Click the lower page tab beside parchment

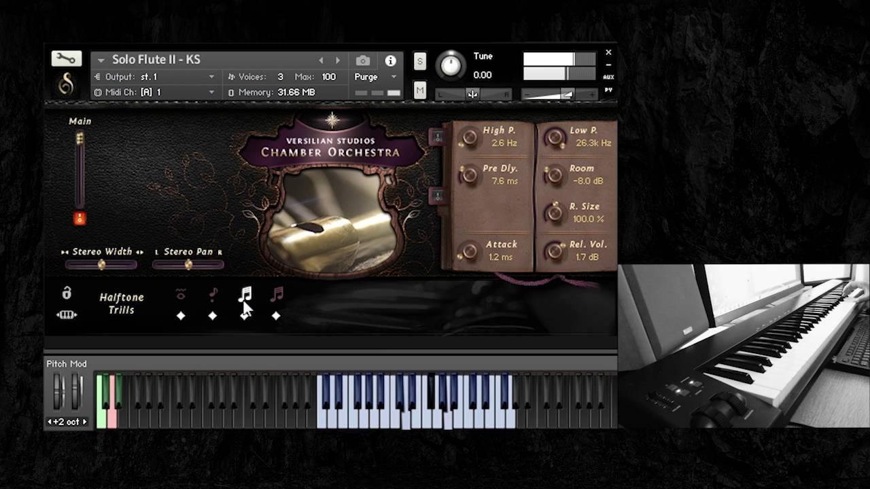pyautogui.click(x=437, y=196)
